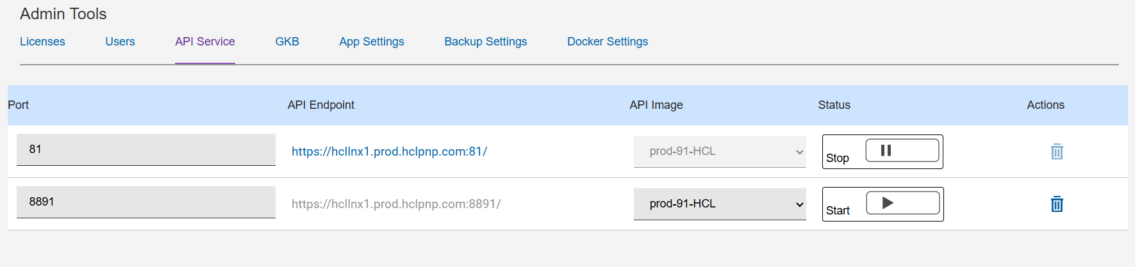
Task: Click the port field containing 8891
Action: (x=145, y=202)
